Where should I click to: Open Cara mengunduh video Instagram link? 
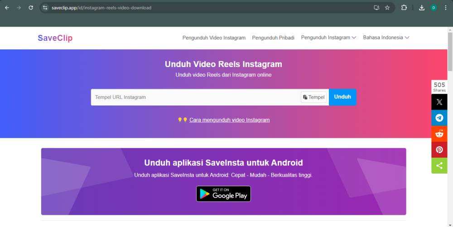[x=229, y=120]
